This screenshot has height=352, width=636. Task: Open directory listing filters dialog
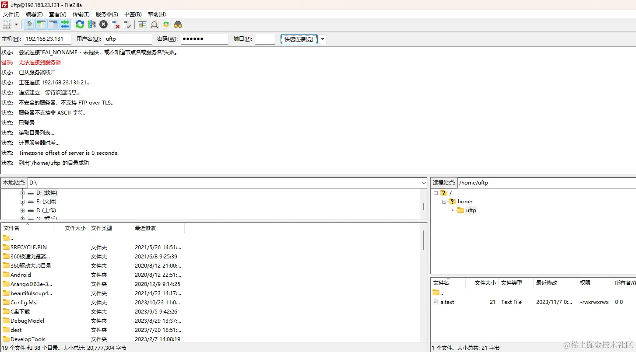tap(142, 24)
